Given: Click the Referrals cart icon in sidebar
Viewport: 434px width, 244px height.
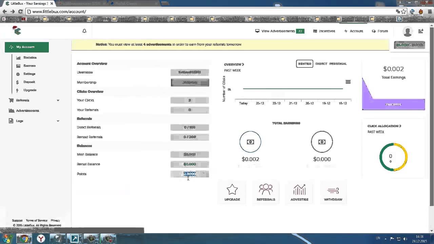Looking at the screenshot, I should pos(11,100).
